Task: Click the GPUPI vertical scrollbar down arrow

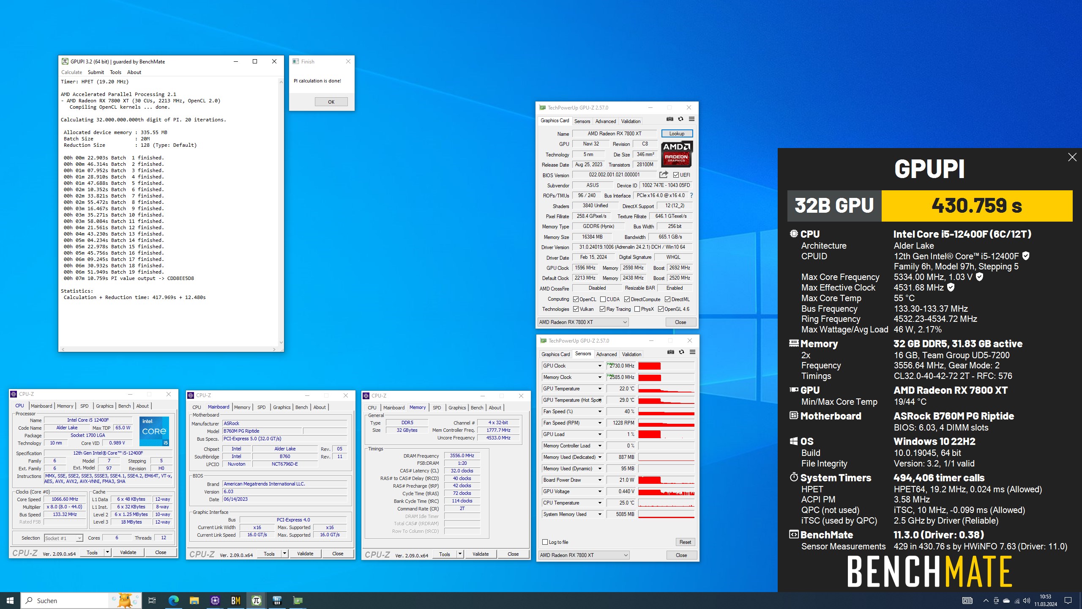Action: [281, 343]
